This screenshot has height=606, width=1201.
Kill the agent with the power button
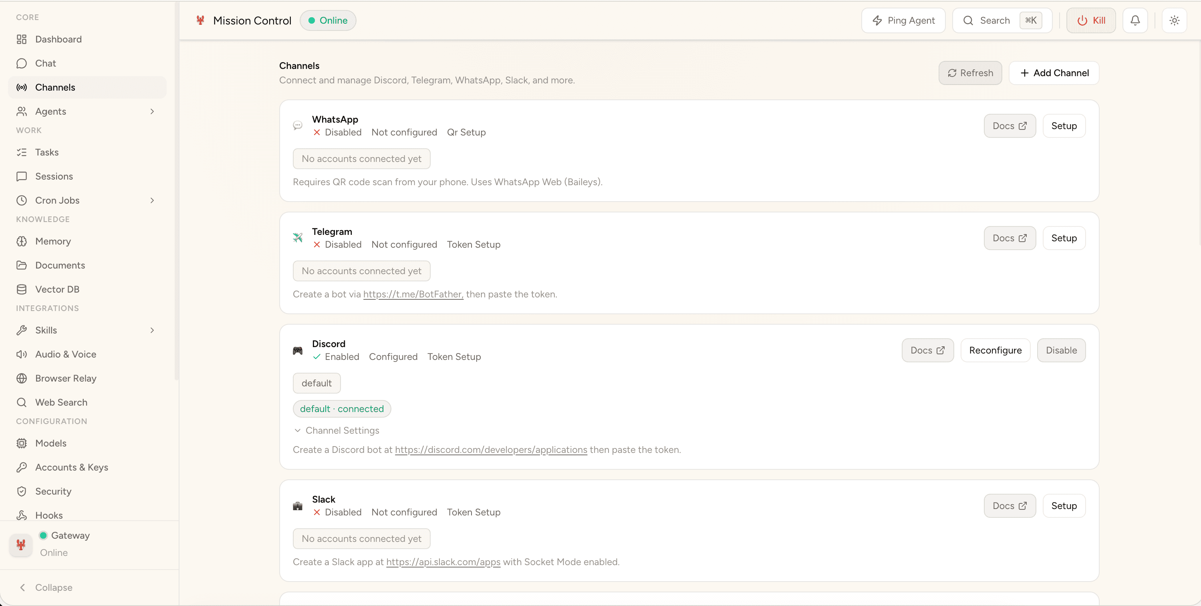[1091, 20]
